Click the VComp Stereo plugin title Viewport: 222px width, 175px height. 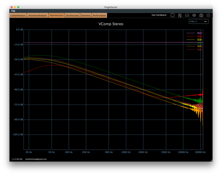pyautogui.click(x=111, y=24)
